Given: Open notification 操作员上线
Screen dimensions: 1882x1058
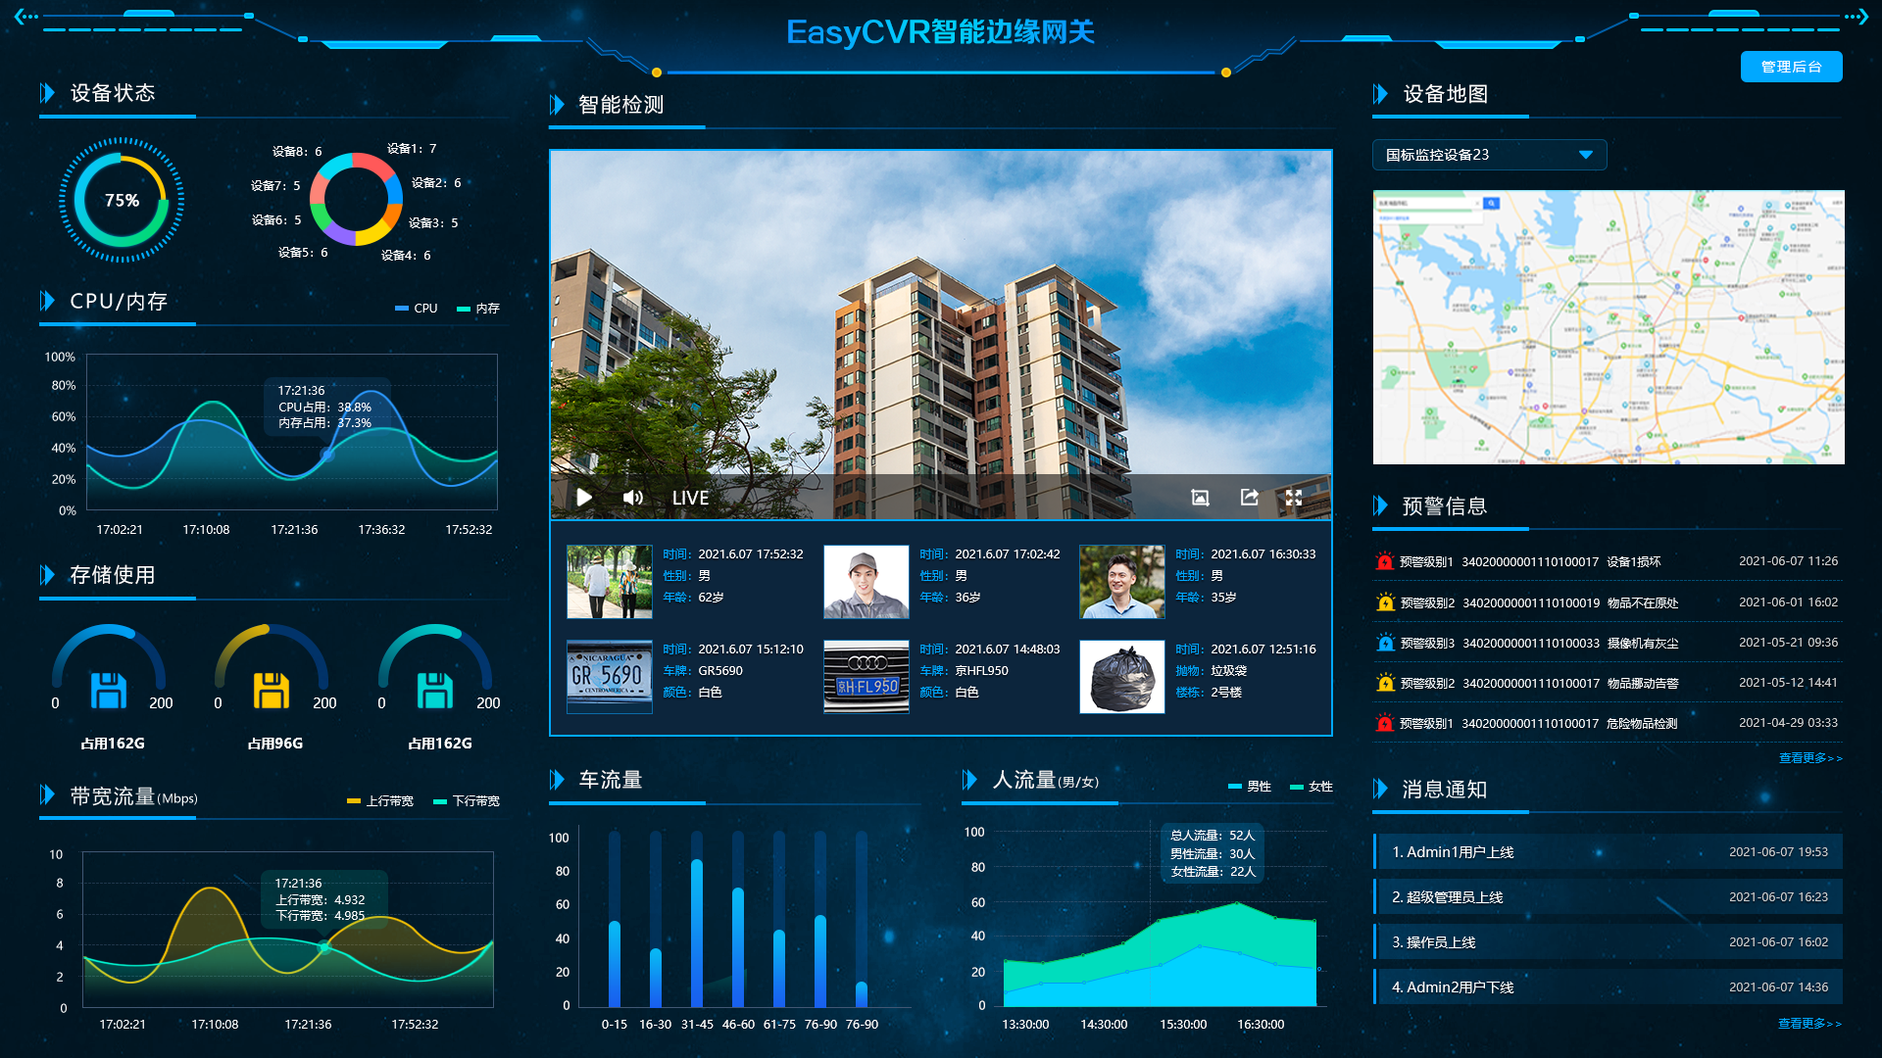Looking at the screenshot, I should pyautogui.click(x=1608, y=942).
